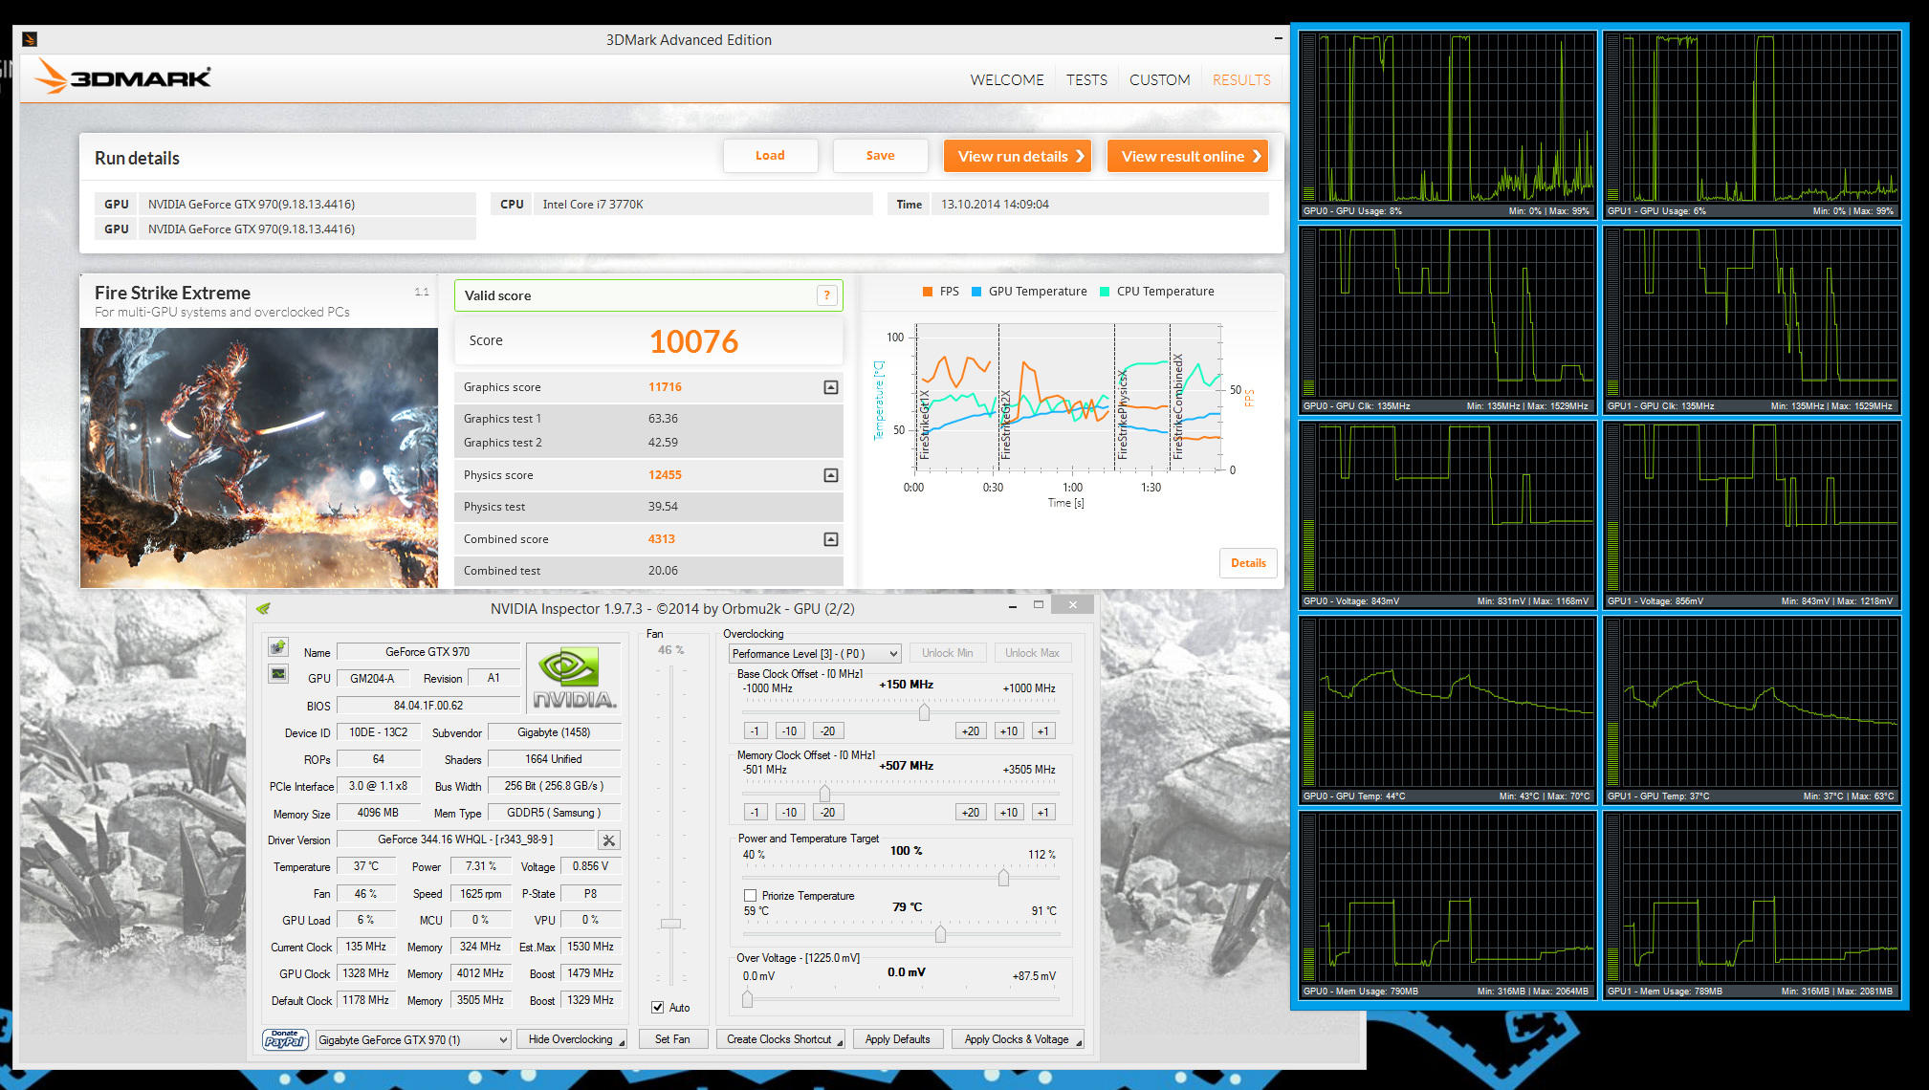Click the screenshot upload icon in NVIDIA Inspector
Screen dimensions: 1929x1090
click(x=278, y=647)
